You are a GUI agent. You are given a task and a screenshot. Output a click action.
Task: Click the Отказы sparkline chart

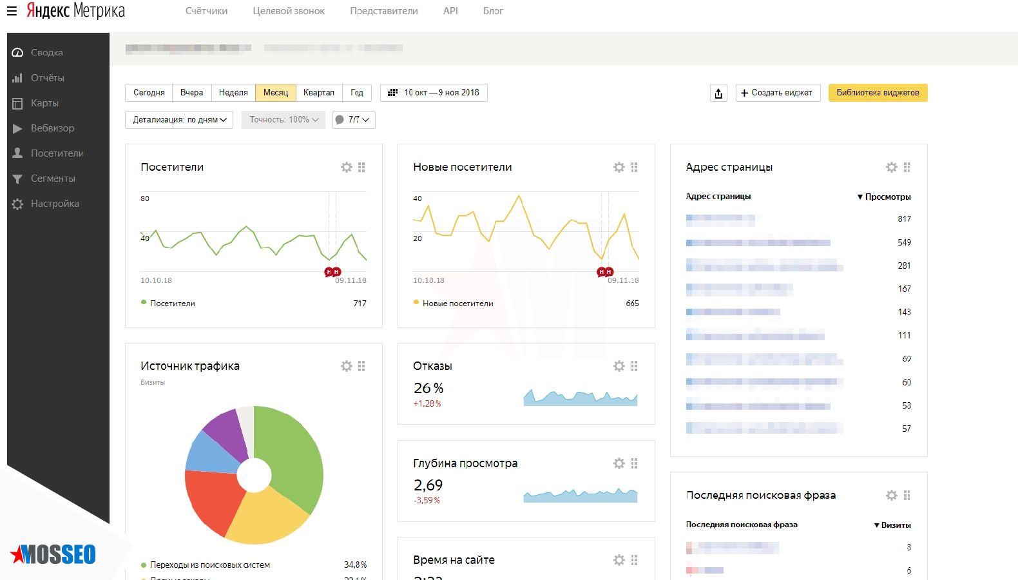pos(581,397)
